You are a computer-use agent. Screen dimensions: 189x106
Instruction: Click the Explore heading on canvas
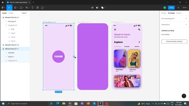click(x=118, y=42)
